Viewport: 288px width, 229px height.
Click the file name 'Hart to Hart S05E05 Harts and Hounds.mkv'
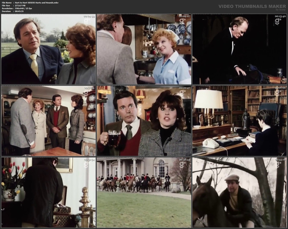click(37, 3)
